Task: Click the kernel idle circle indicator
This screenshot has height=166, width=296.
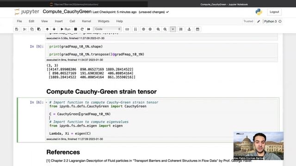Action: (x=280, y=22)
